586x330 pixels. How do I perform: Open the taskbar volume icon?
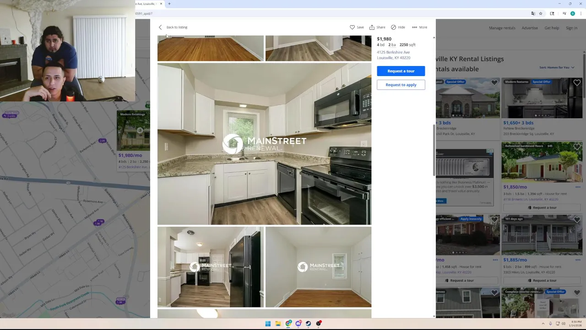564,324
